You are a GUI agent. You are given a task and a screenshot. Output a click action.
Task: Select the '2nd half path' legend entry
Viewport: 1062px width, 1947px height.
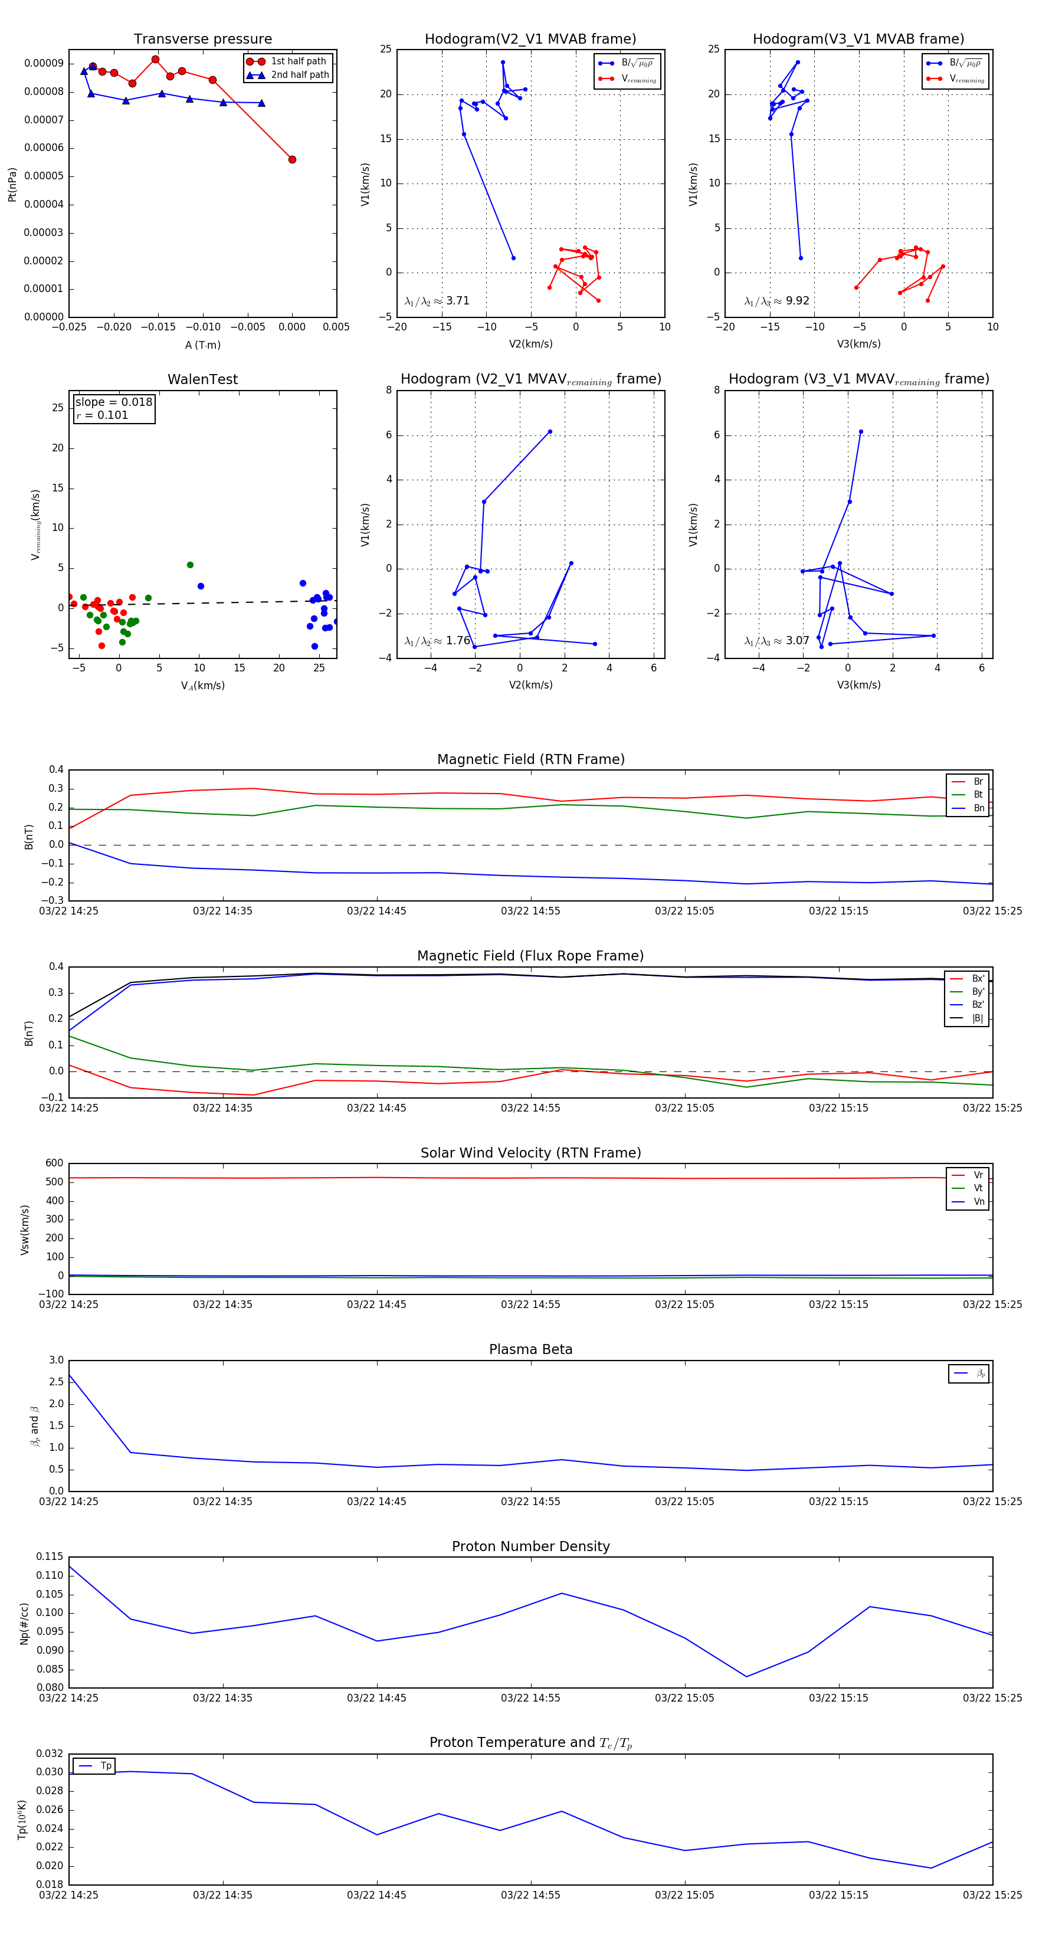click(288, 75)
